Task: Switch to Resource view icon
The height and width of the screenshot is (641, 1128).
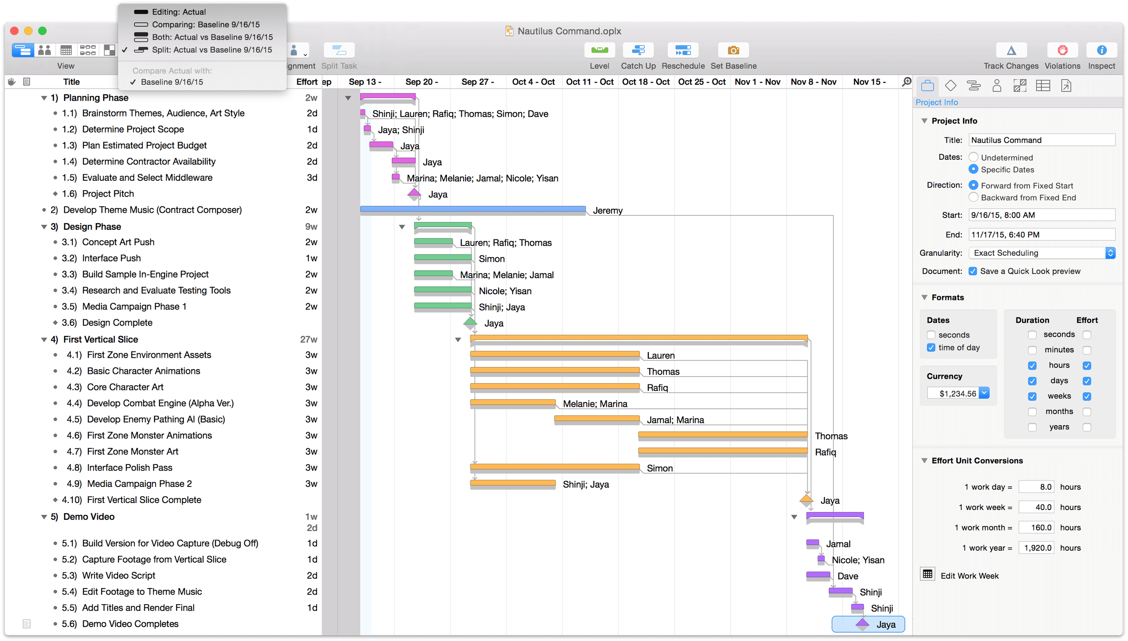Action: point(45,50)
